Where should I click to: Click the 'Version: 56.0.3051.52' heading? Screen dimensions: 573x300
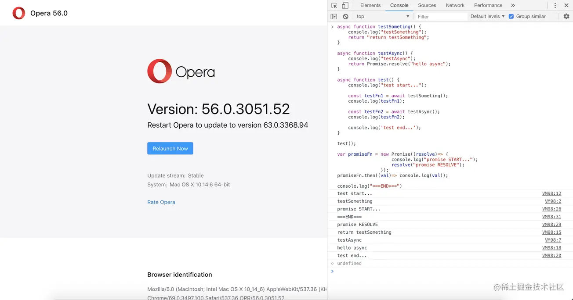tap(218, 109)
